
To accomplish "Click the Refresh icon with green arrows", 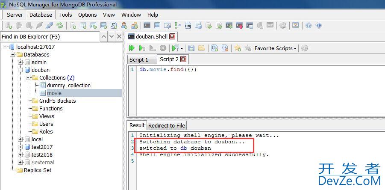I will point(60,25).
